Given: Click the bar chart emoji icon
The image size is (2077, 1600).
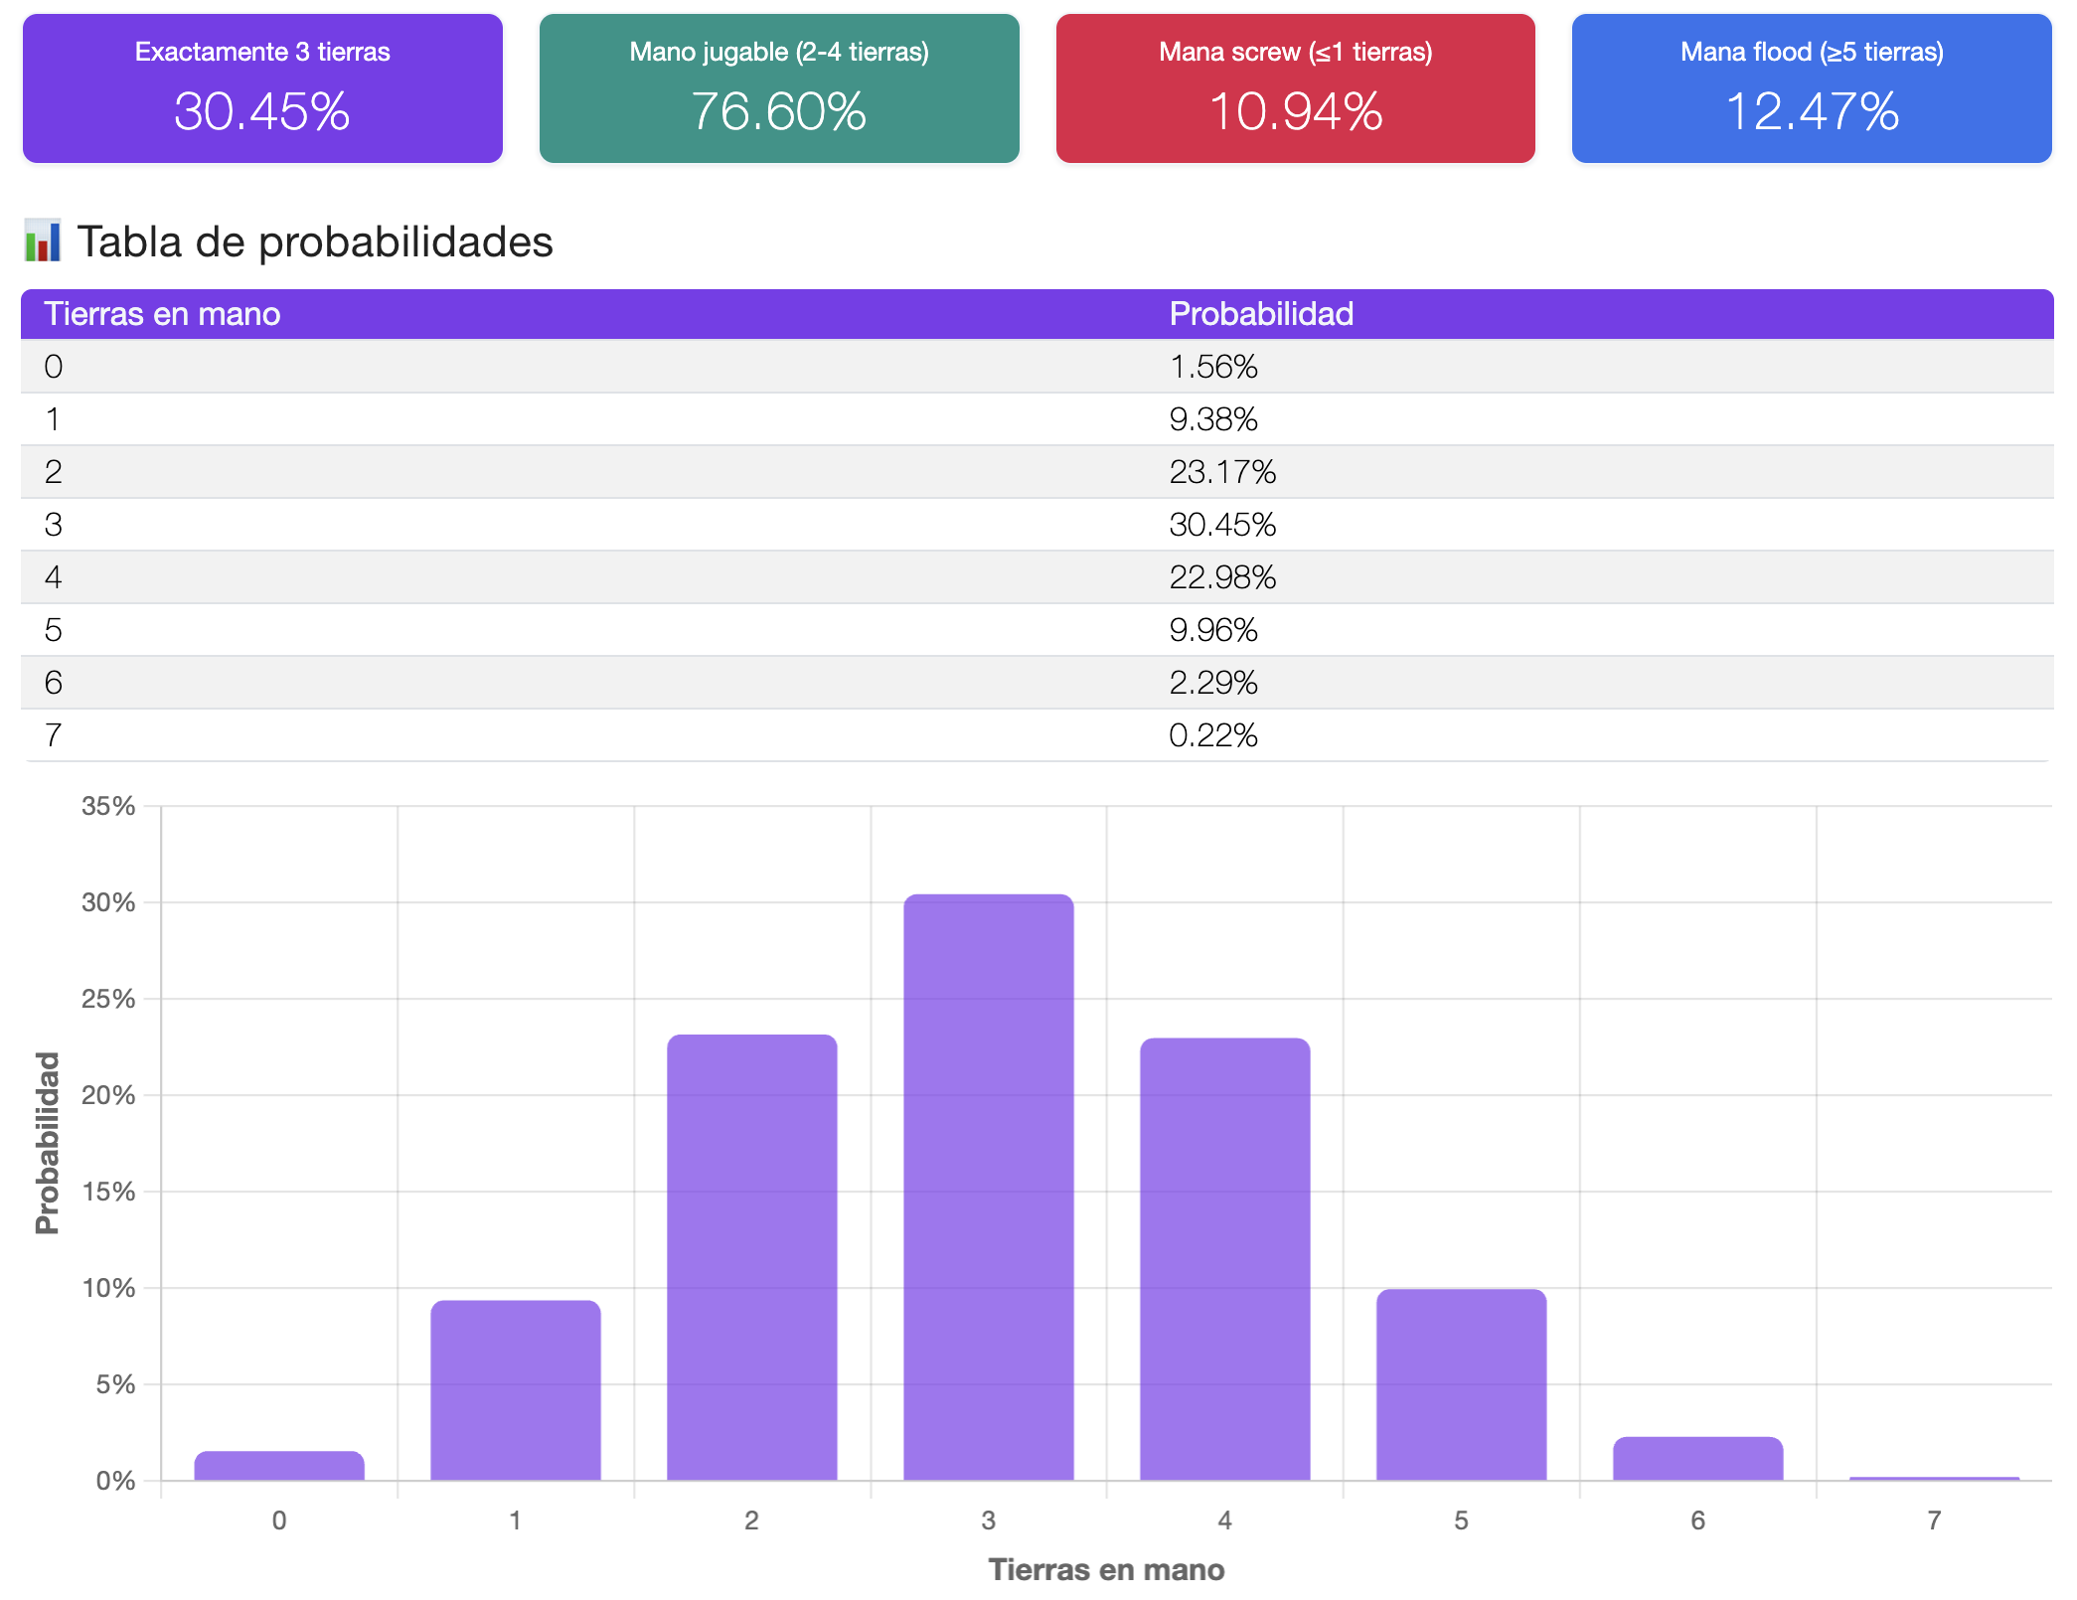Looking at the screenshot, I should (x=42, y=241).
